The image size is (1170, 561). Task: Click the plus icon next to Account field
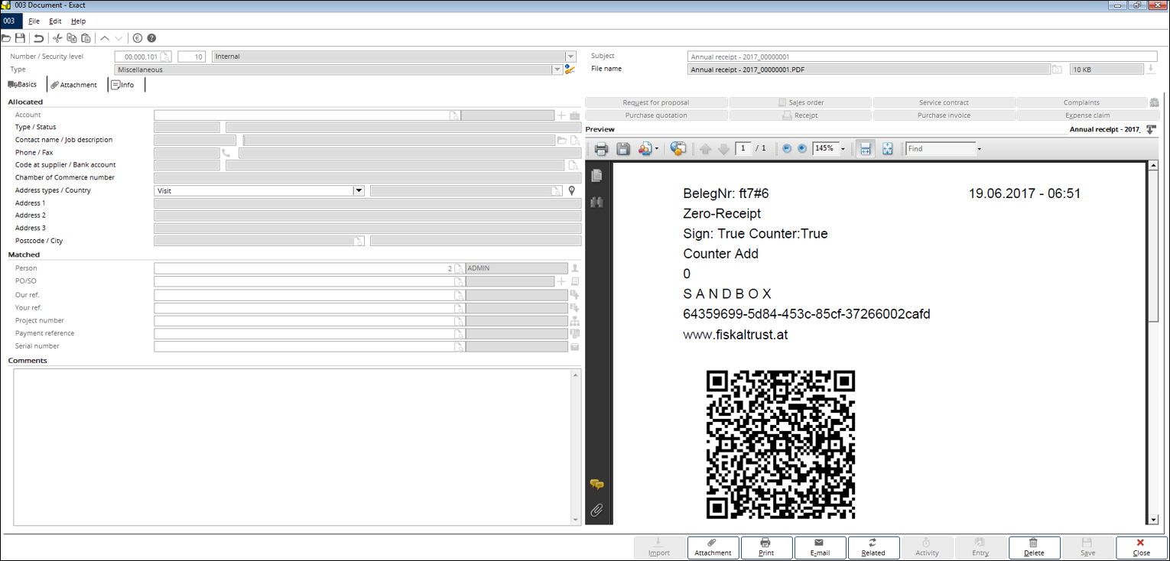click(x=561, y=115)
